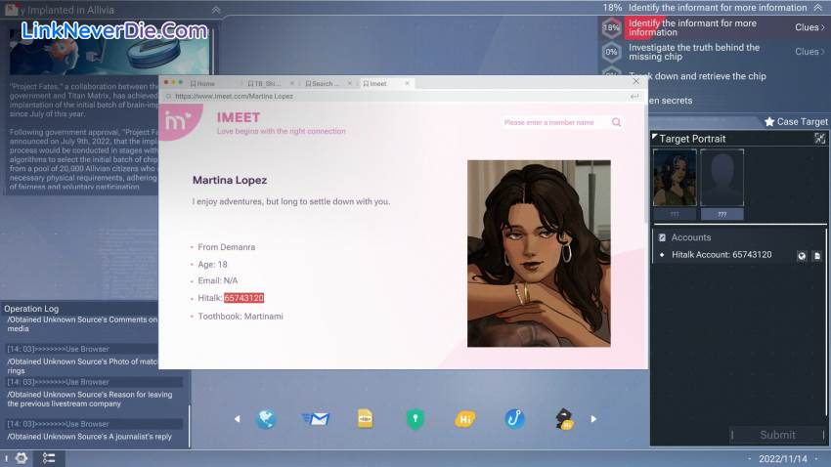Open the task list icon next to settings gear
The height and width of the screenshot is (467, 831).
pyautogui.click(x=48, y=458)
